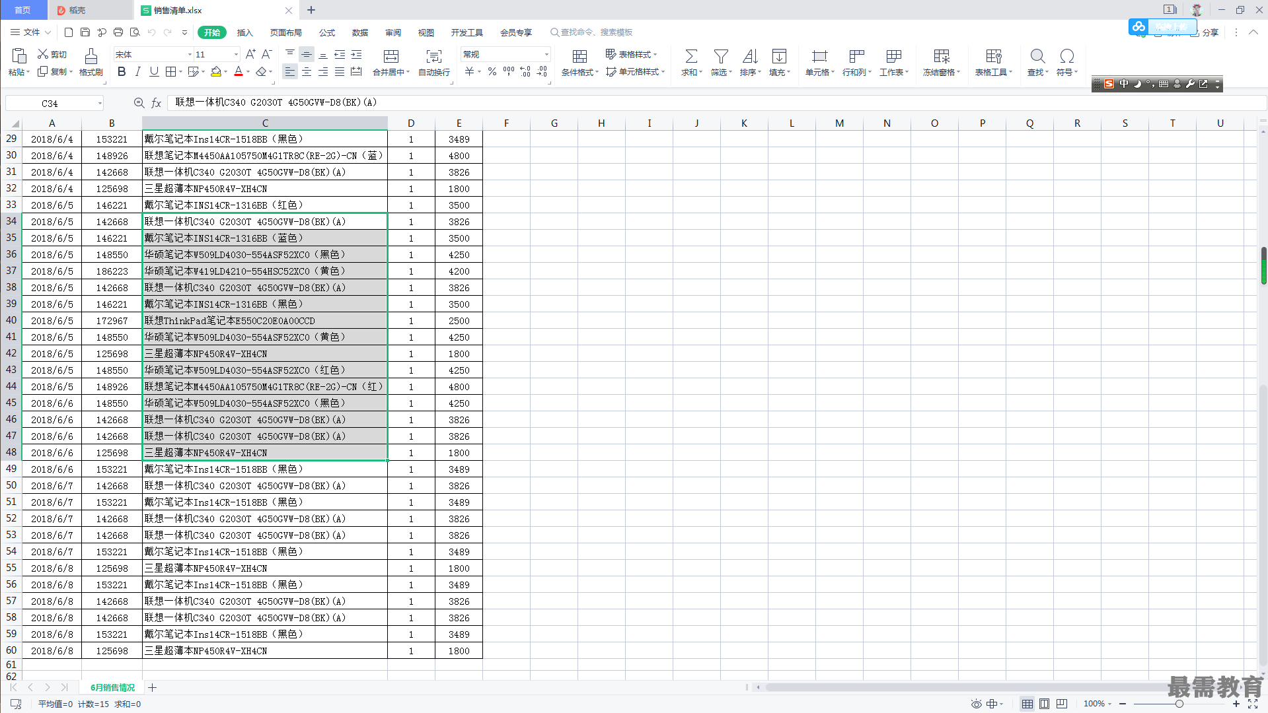The image size is (1268, 713).
Task: Click the New document icon
Action: click(69, 32)
